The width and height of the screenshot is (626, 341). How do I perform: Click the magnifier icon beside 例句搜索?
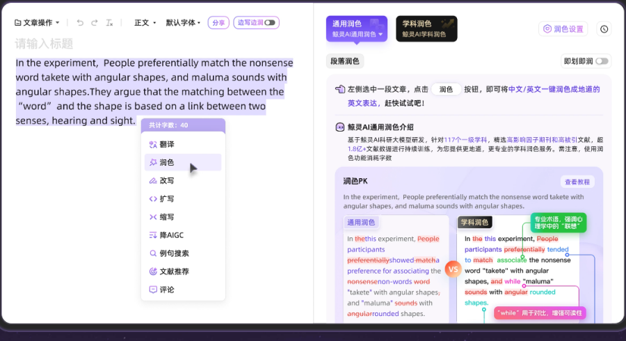(x=153, y=253)
